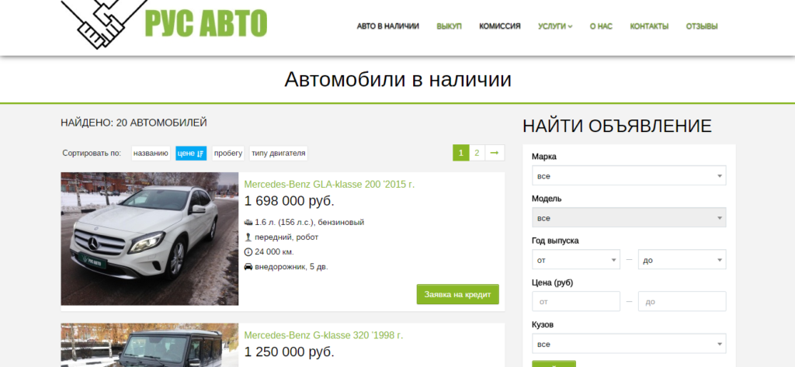The height and width of the screenshot is (367, 795).
Task: Expand the УСЛУГИ menu
Action: point(555,26)
